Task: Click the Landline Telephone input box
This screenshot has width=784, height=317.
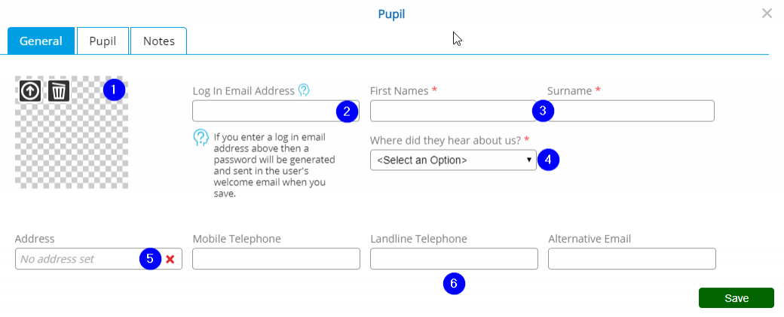Action: [x=454, y=258]
